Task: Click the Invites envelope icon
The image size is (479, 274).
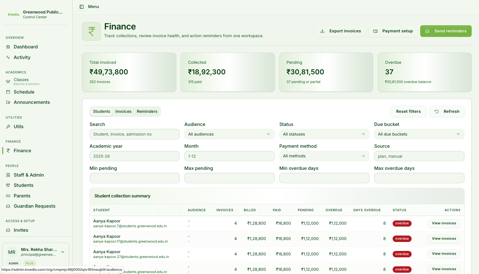Action: (x=8, y=230)
